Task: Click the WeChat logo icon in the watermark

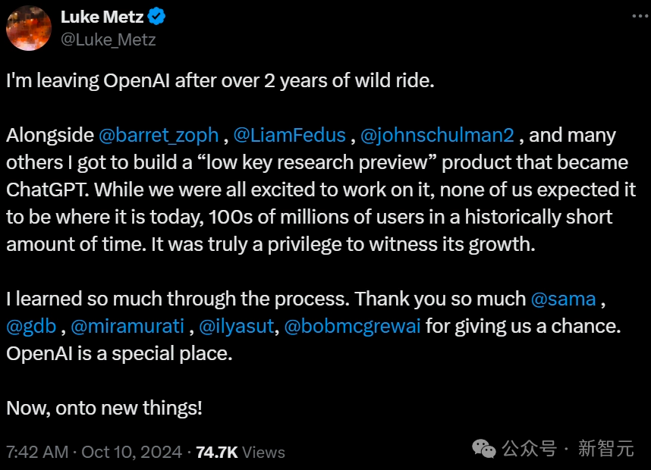Action: [483, 449]
